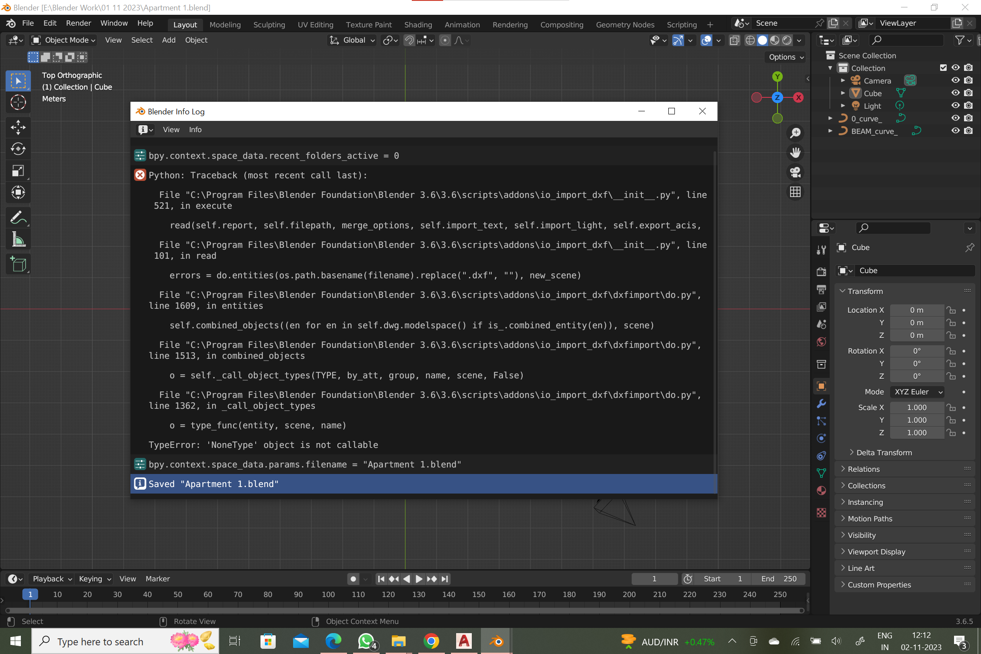981x654 pixels.
Task: Select the Rotate tool
Action: coord(18,149)
